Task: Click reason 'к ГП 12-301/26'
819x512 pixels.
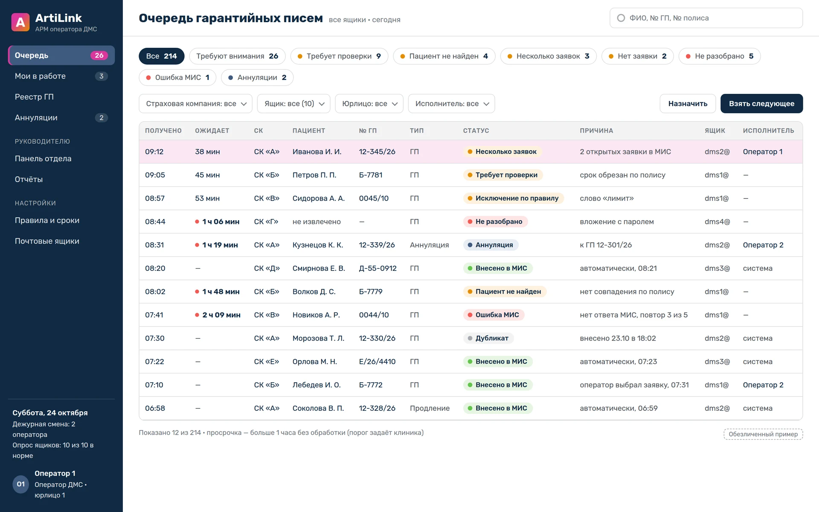Action: tap(606, 245)
